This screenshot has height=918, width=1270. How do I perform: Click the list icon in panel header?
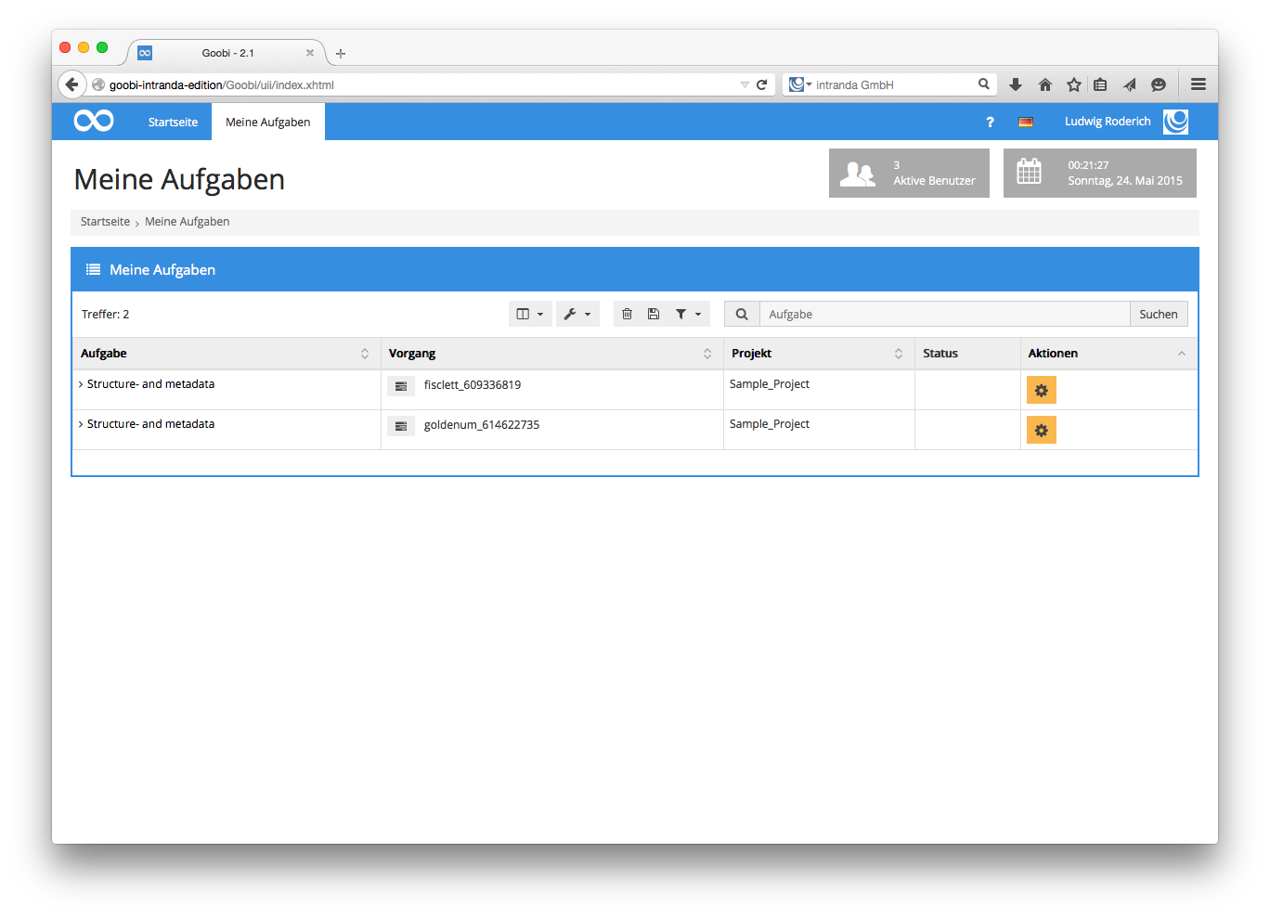pos(93,269)
